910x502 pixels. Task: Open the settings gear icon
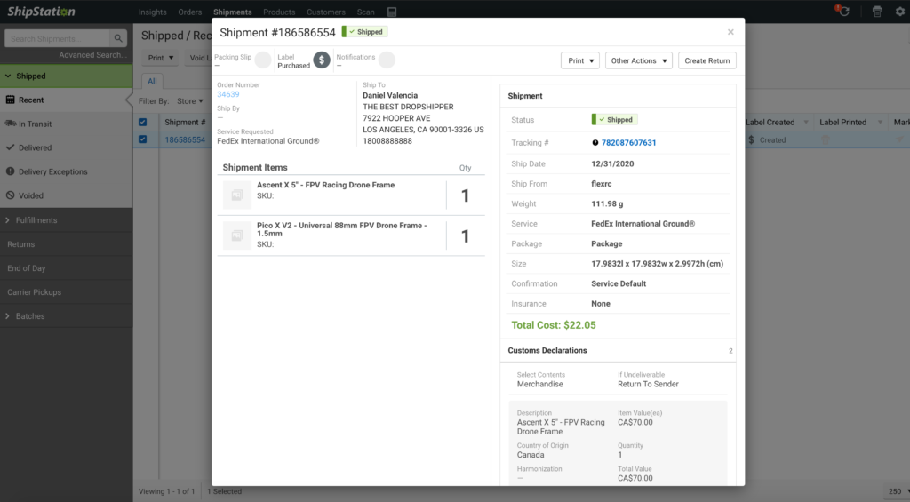pos(900,12)
